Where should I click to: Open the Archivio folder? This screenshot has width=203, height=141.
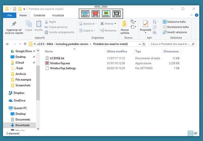click(x=21, y=74)
